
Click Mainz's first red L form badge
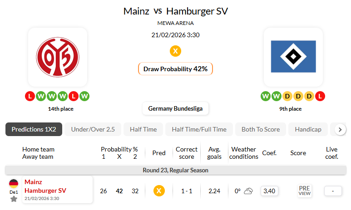click(30, 96)
